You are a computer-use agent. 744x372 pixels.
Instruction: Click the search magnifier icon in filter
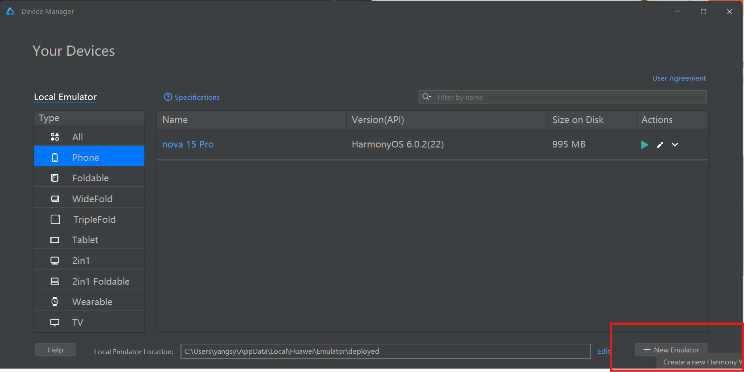(427, 97)
